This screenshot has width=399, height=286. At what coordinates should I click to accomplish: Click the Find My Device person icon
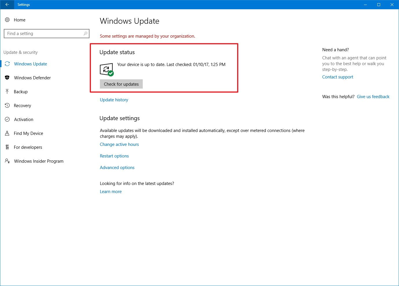pyautogui.click(x=7, y=133)
